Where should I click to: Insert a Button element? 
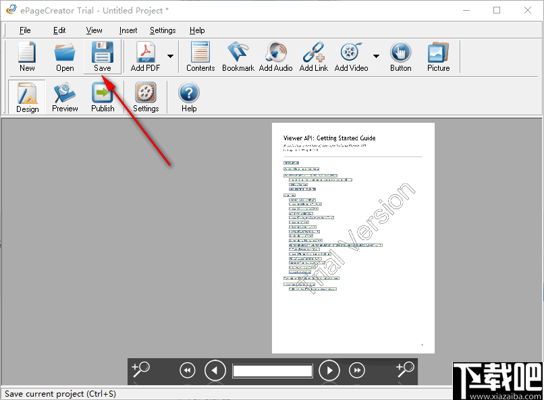pyautogui.click(x=401, y=57)
